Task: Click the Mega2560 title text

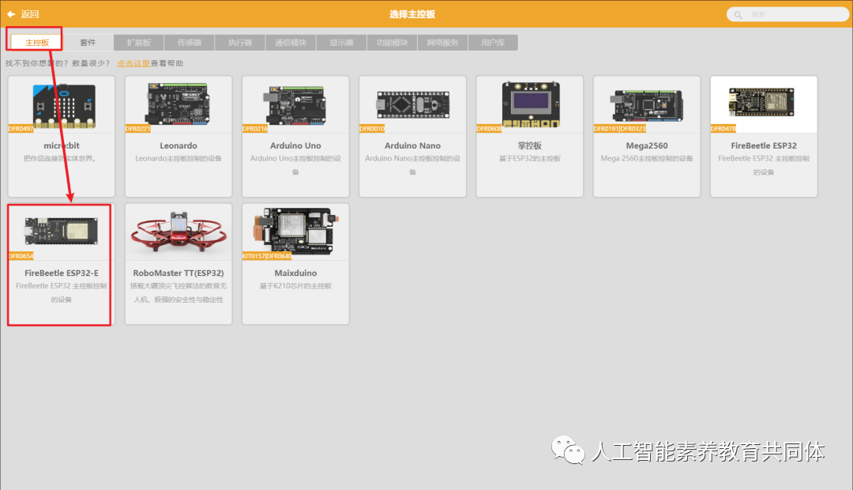Action: tap(647, 145)
